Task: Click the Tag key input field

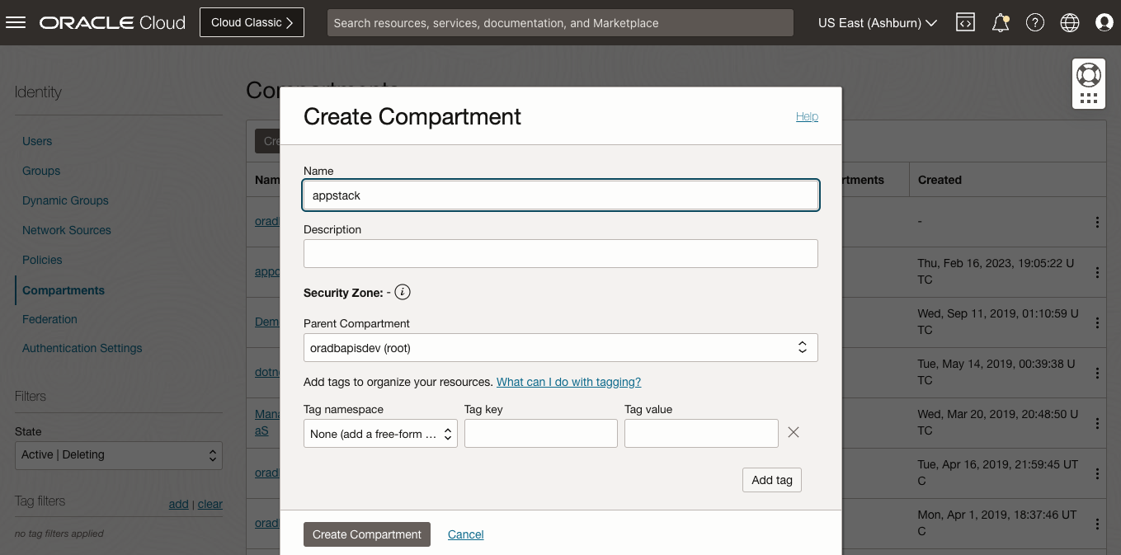Action: coord(541,434)
